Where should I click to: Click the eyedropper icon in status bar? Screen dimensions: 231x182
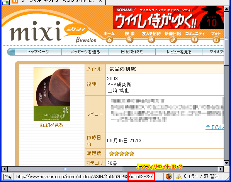[x=7, y=177]
